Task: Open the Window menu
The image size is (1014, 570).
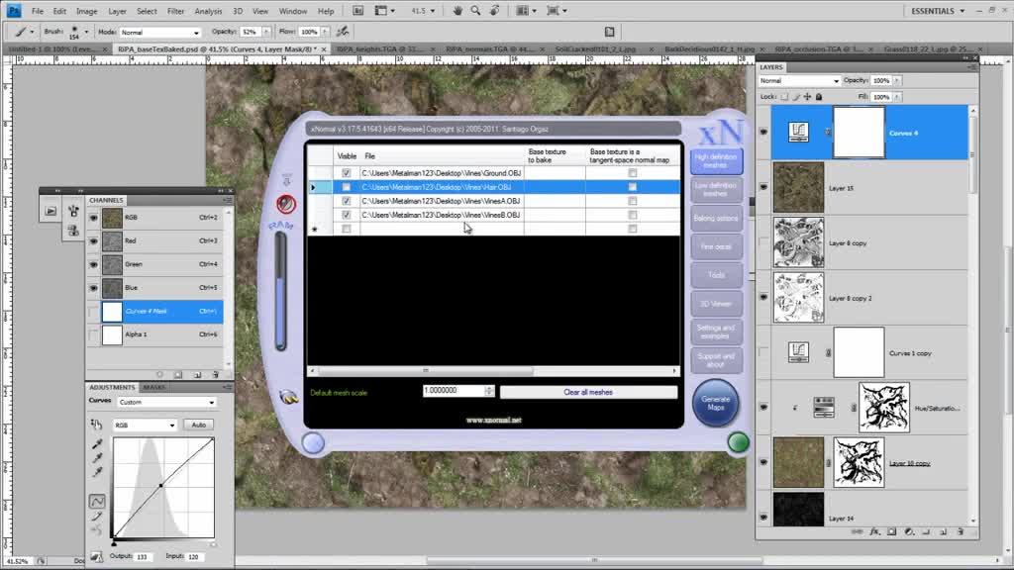Action: [293, 11]
